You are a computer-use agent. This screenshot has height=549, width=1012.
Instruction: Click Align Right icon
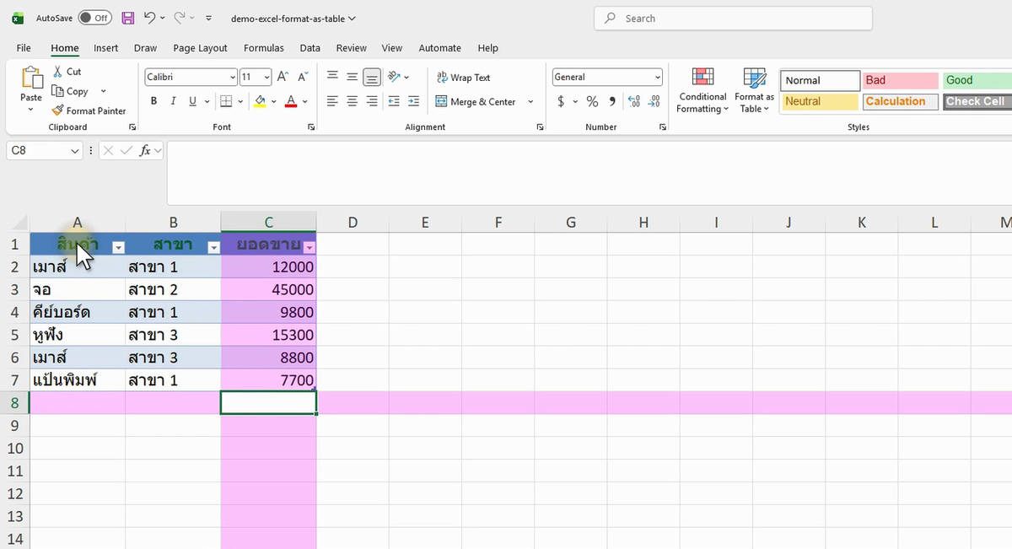point(372,101)
